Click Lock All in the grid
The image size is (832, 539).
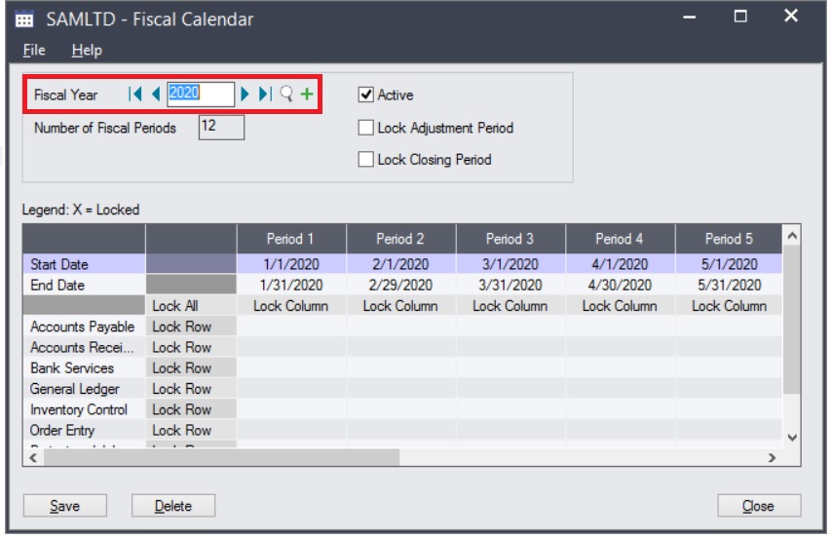pos(191,306)
